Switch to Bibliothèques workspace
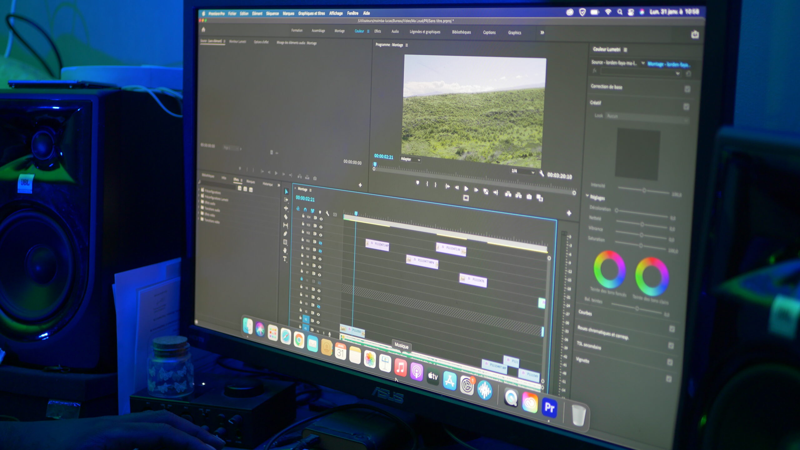Screen dimensions: 800x450 pos(461,32)
